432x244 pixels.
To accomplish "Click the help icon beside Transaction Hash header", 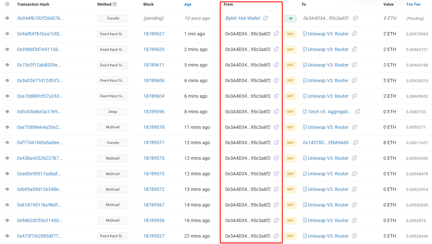I will pyautogui.click(x=7, y=4).
